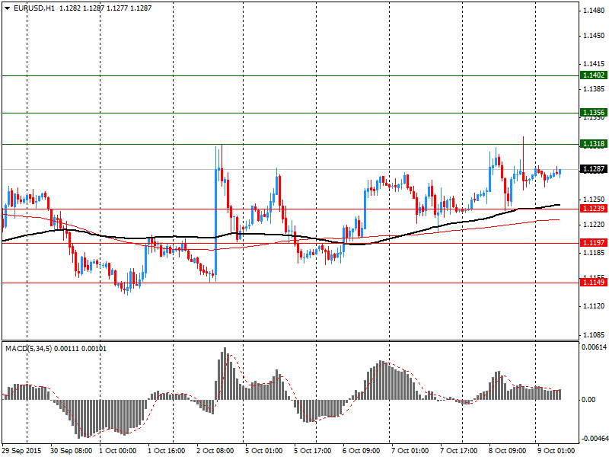The image size is (609, 457).
Task: Click the 1.1250 price scale value
Action: [594, 200]
